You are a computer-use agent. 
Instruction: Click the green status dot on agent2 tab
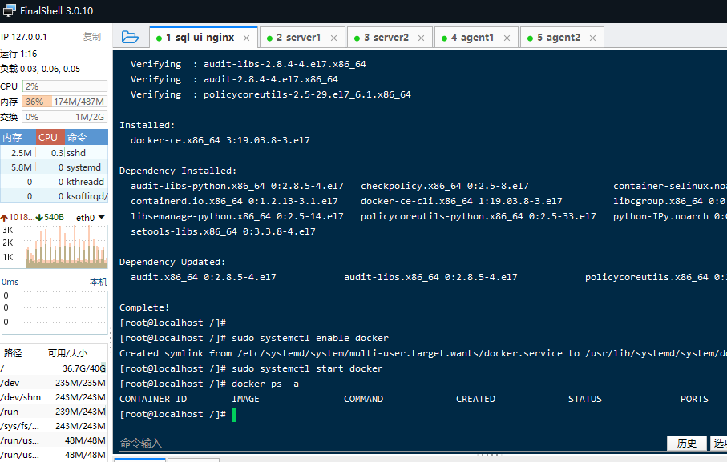pyautogui.click(x=529, y=36)
